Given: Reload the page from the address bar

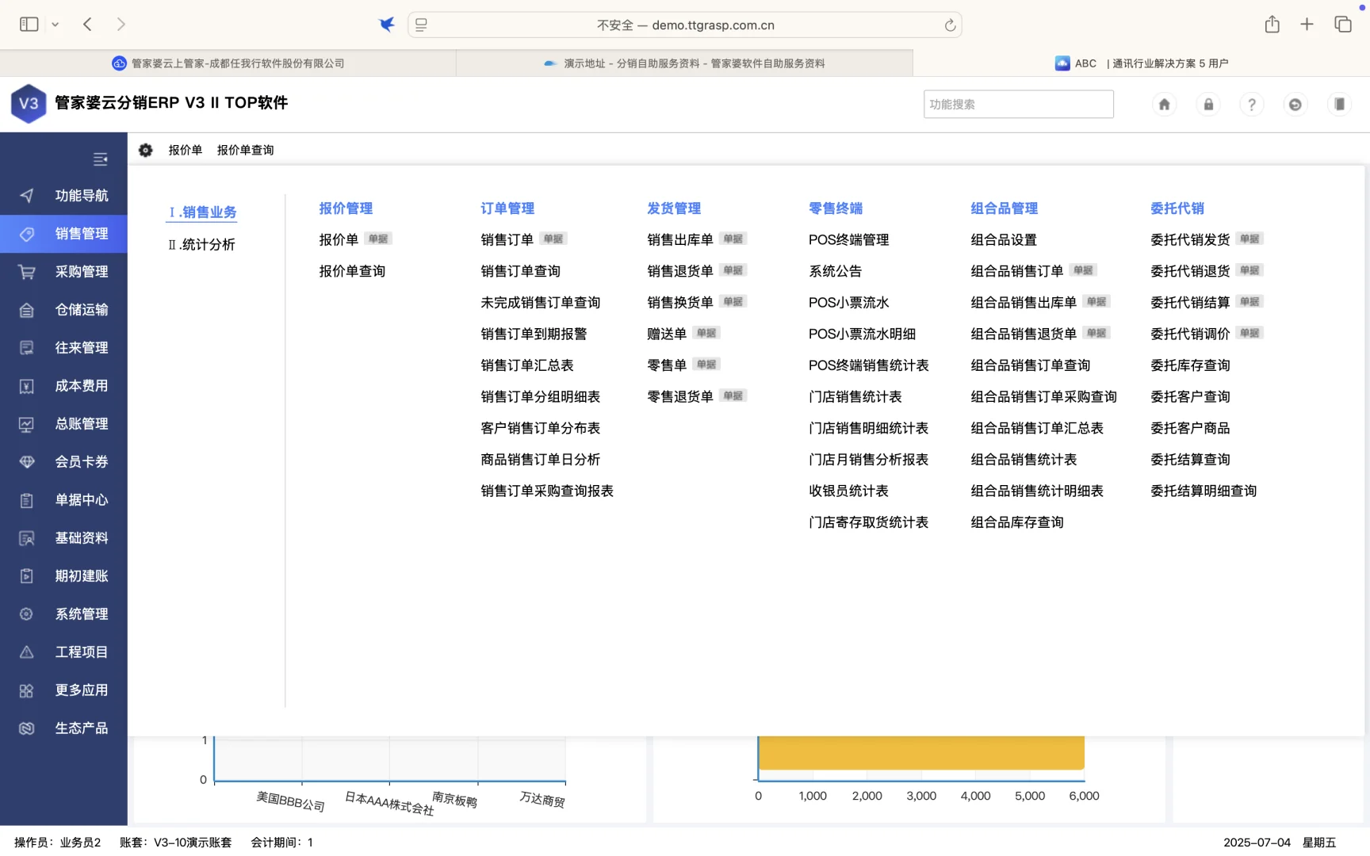Looking at the screenshot, I should tap(949, 25).
